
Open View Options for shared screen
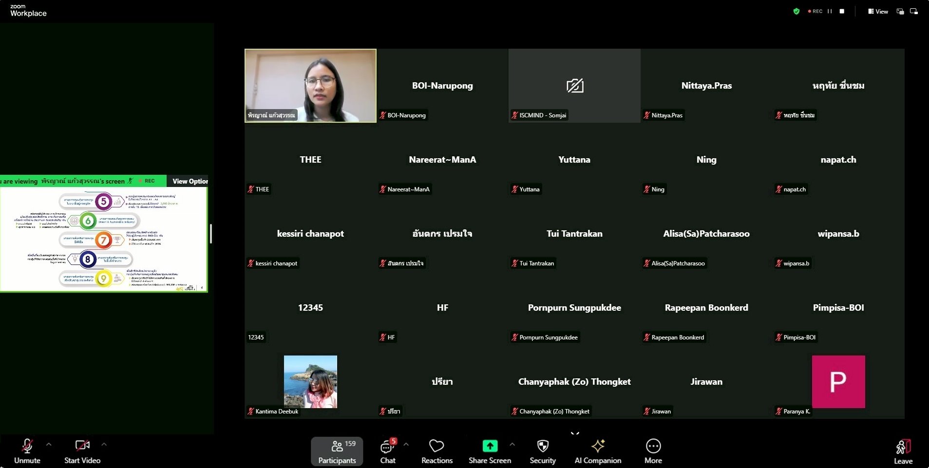coord(190,181)
